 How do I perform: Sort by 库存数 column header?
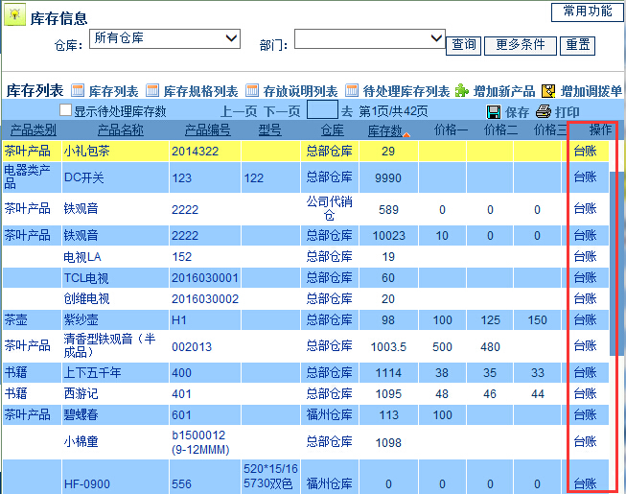(384, 130)
